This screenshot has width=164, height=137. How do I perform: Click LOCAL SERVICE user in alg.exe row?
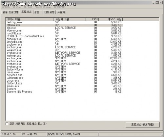pos(65,28)
